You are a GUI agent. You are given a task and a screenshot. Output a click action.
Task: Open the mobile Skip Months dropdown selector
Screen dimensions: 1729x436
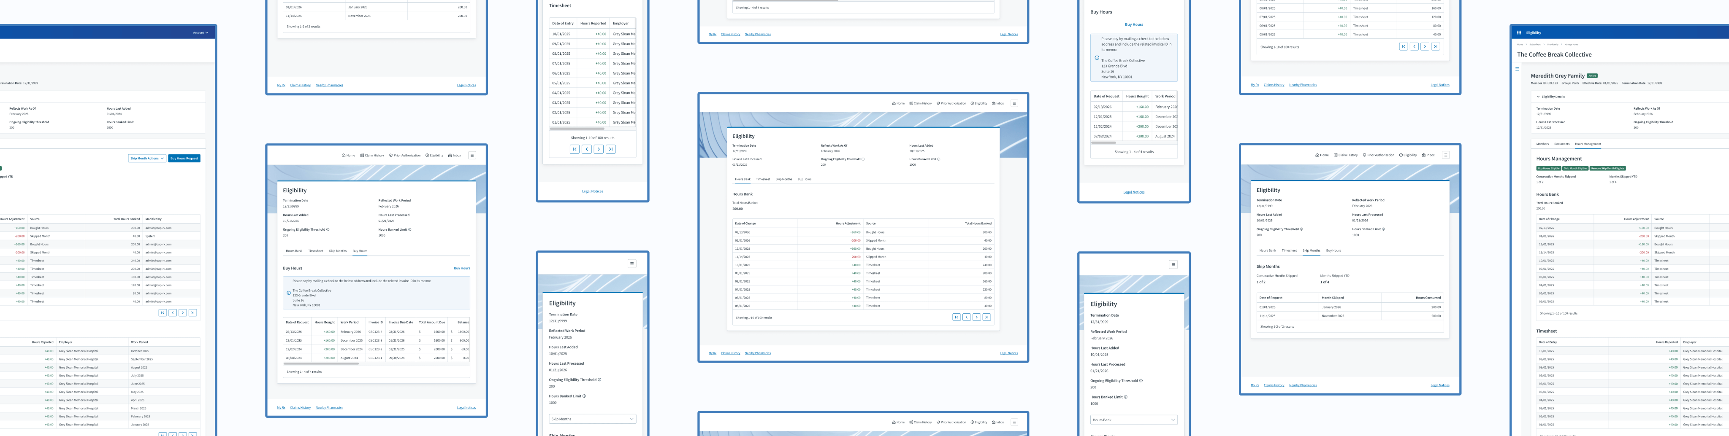pos(592,419)
